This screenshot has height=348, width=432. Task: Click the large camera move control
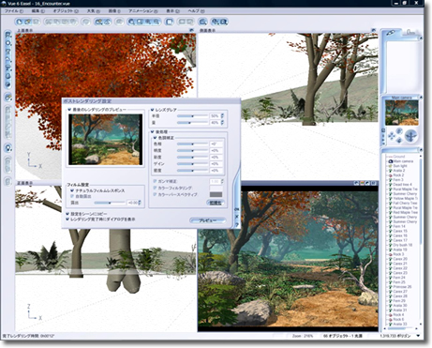coord(410,136)
